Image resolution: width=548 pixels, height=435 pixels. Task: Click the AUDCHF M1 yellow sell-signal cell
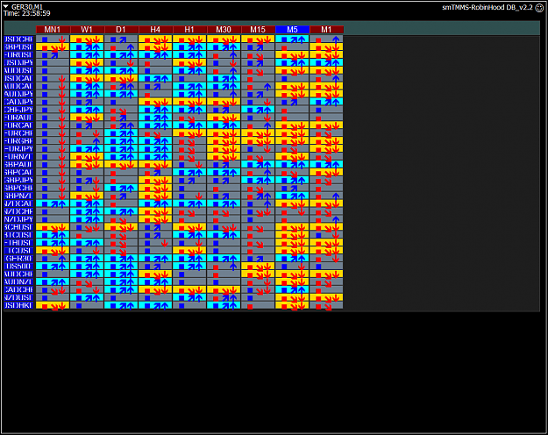(x=327, y=275)
